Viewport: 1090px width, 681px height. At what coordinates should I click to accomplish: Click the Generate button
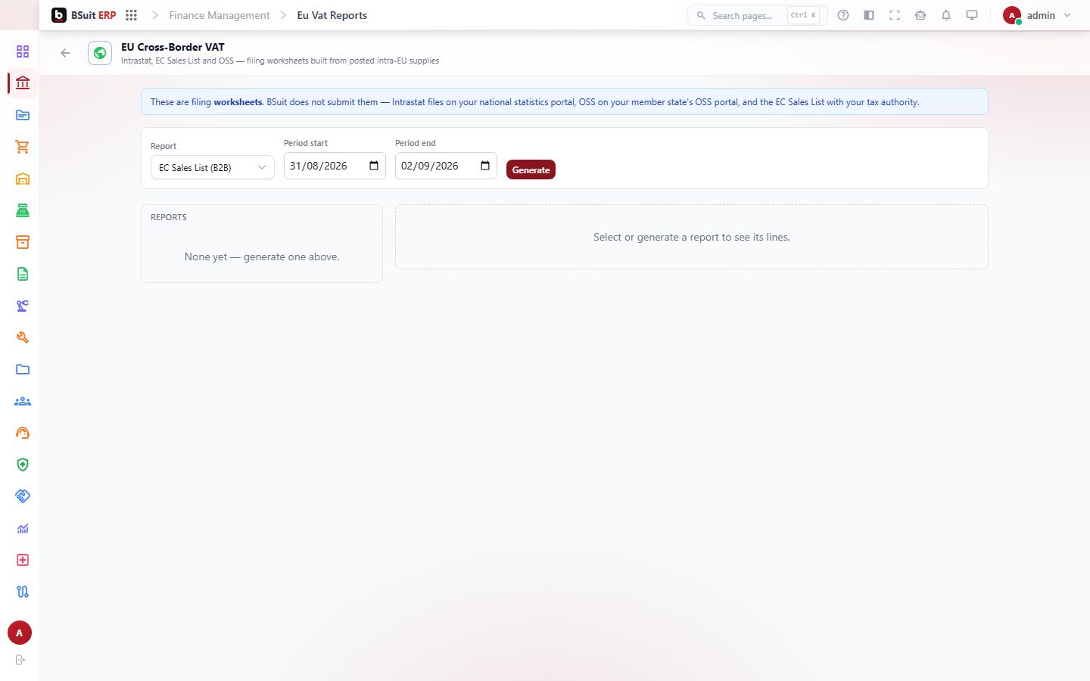click(x=531, y=169)
